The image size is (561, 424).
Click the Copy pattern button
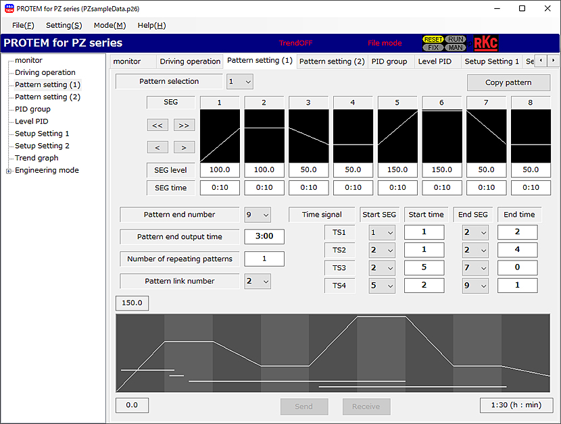pos(508,82)
